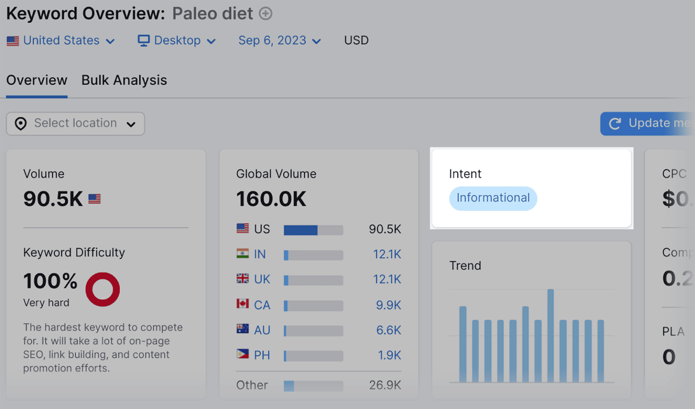
Task: Click the Canada flag icon
Action: [x=243, y=304]
